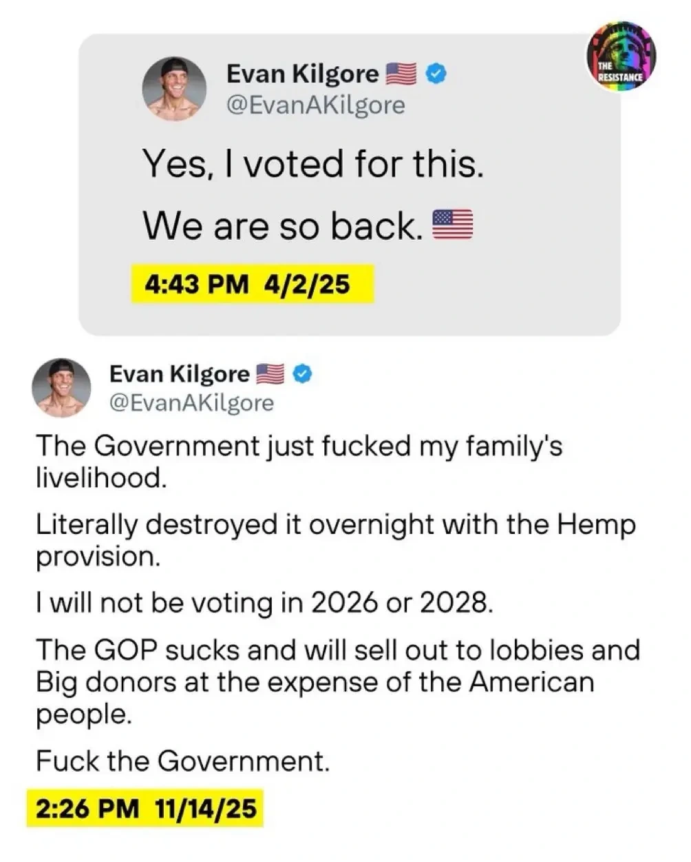Click the highlighted 2:26 PM 11/14/25 timestamp
The height and width of the screenshot is (862, 691).
tap(145, 807)
